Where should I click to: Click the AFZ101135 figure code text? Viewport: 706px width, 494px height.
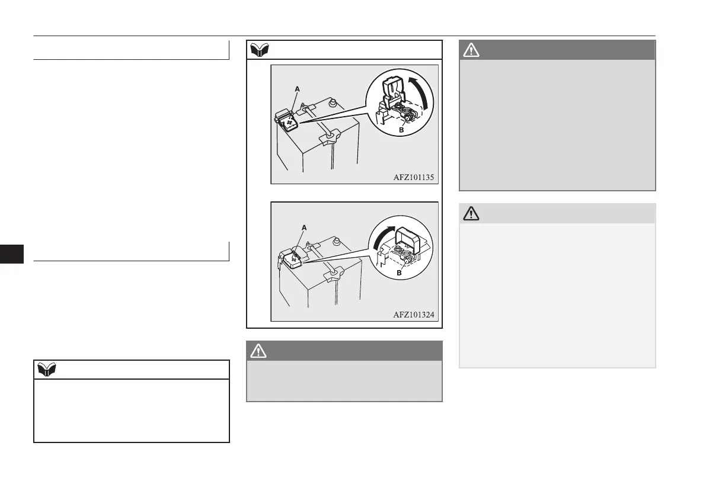click(414, 177)
